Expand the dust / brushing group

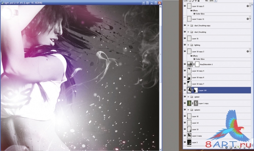click(x=188, y=32)
